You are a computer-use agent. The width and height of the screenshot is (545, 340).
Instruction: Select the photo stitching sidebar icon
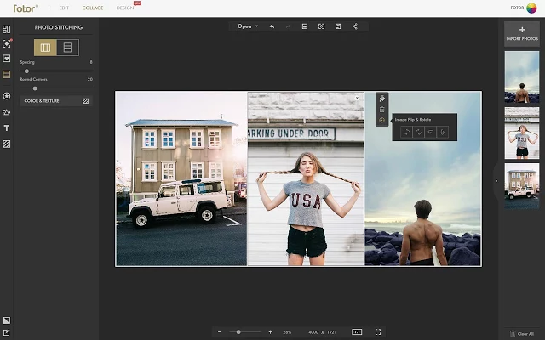6,74
